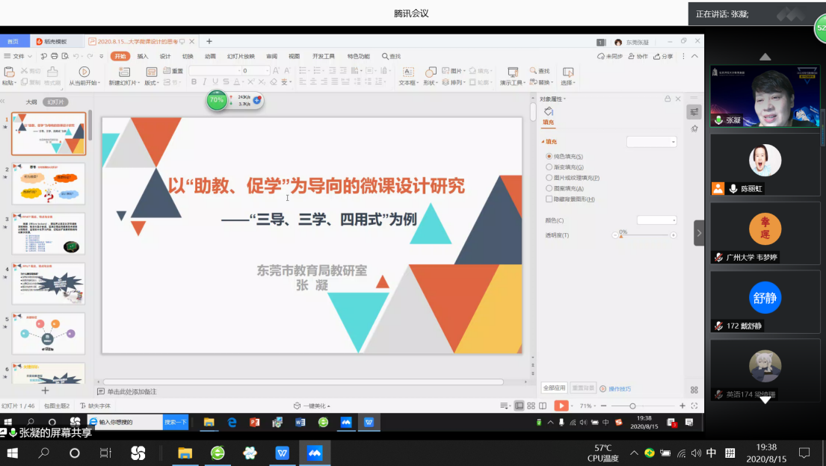Select slide 2 thumbnail in the slide panel

(49, 184)
